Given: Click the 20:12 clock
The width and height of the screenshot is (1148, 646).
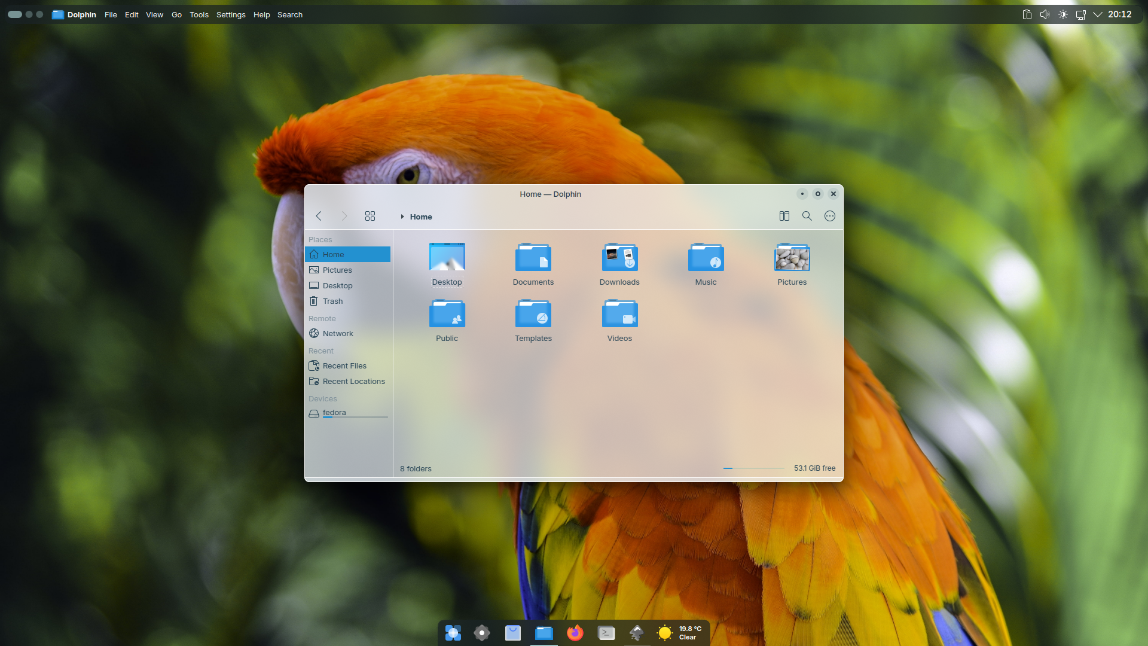Looking at the screenshot, I should pos(1119,14).
